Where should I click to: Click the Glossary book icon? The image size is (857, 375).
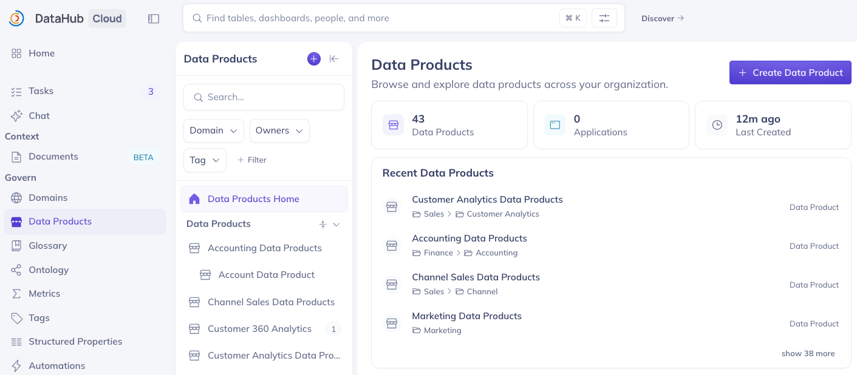[x=16, y=246]
